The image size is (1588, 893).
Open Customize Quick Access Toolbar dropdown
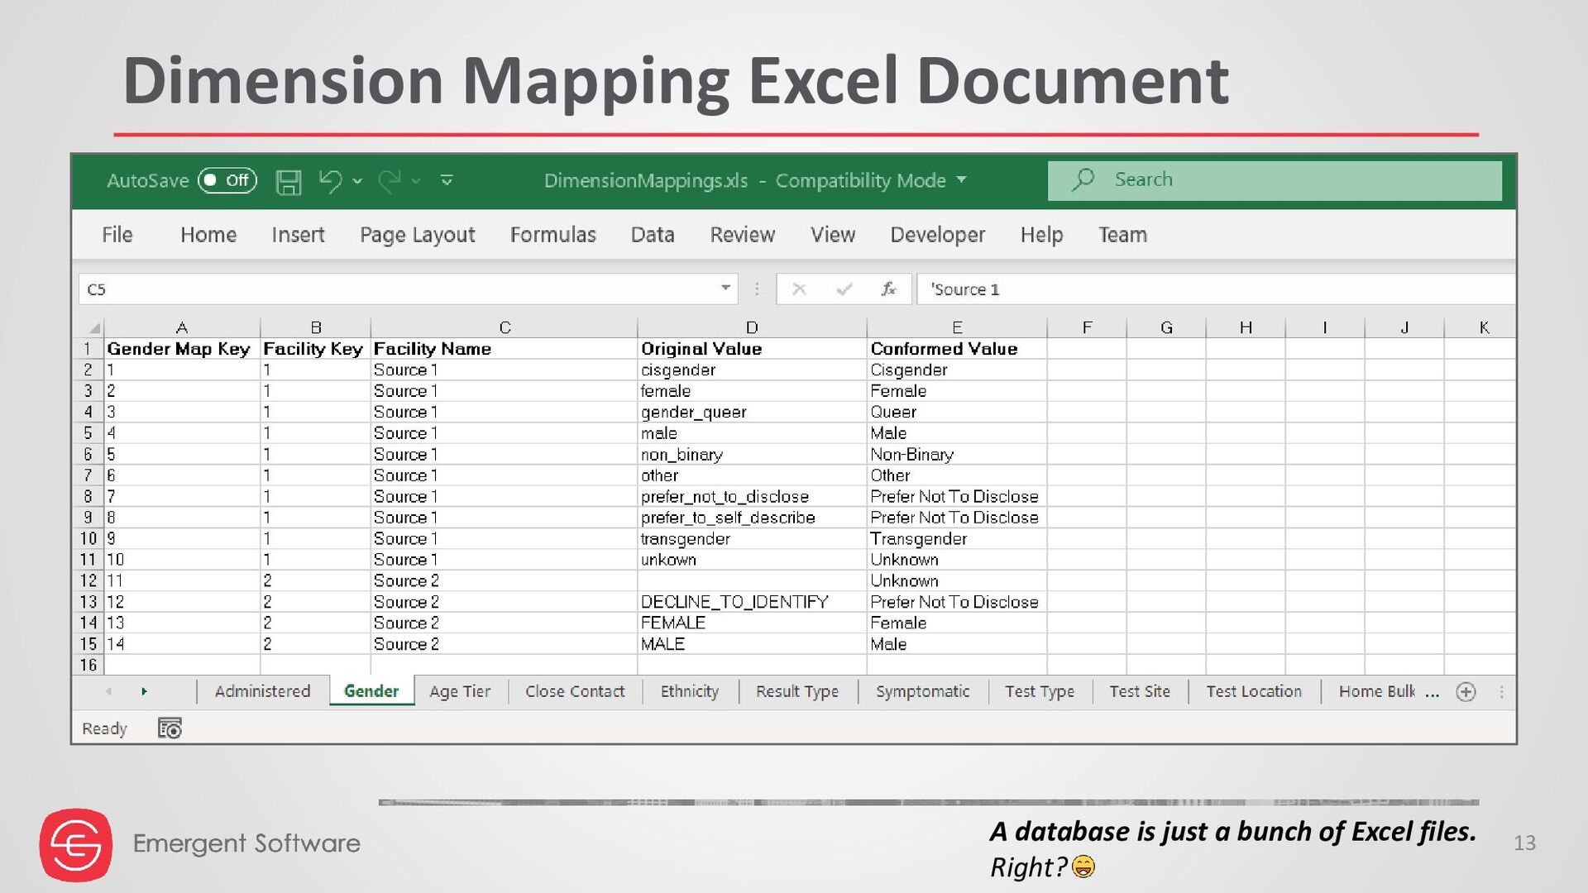(447, 180)
